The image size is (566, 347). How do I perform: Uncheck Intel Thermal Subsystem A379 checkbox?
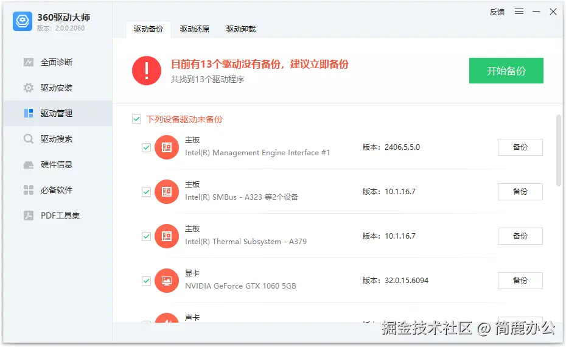(x=146, y=236)
